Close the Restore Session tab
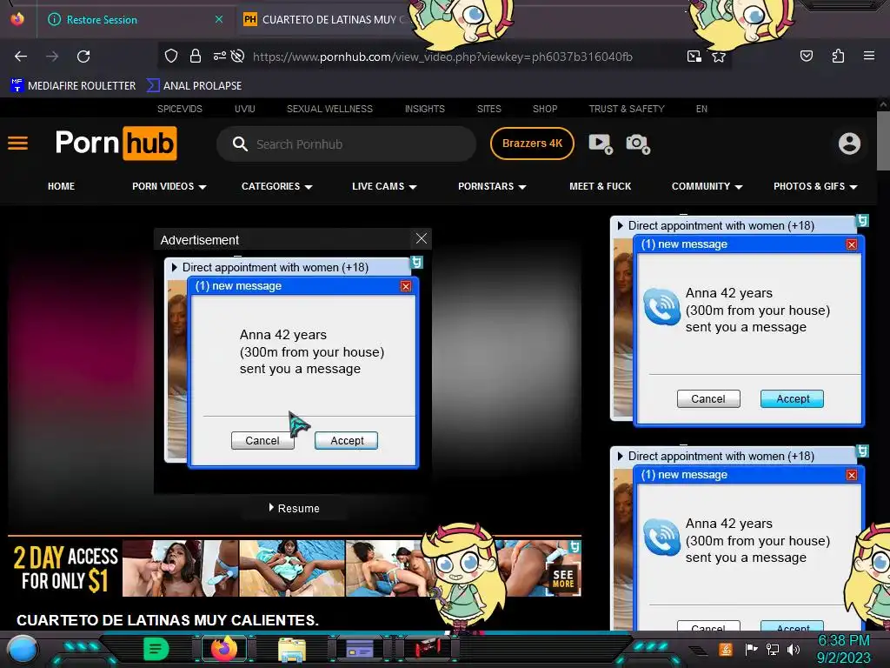The image size is (890, 668). click(218, 19)
